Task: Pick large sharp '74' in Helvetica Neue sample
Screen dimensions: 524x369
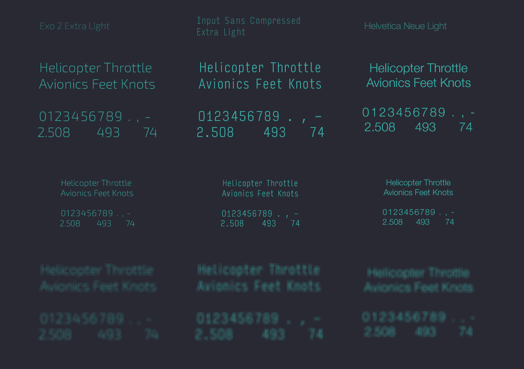Action: click(465, 127)
